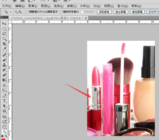The image size is (159, 140).
Task: Select the Lasso tool
Action: tap(5, 34)
